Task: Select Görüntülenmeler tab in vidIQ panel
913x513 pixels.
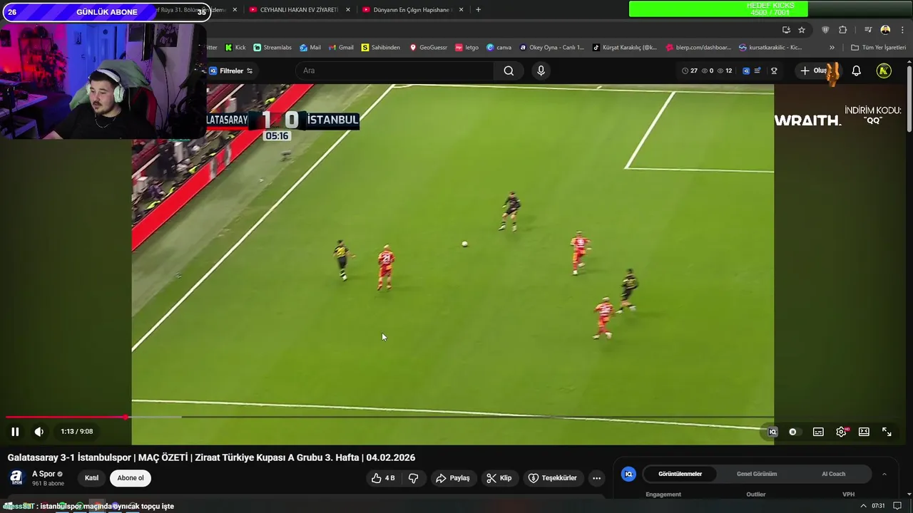Action: click(680, 474)
